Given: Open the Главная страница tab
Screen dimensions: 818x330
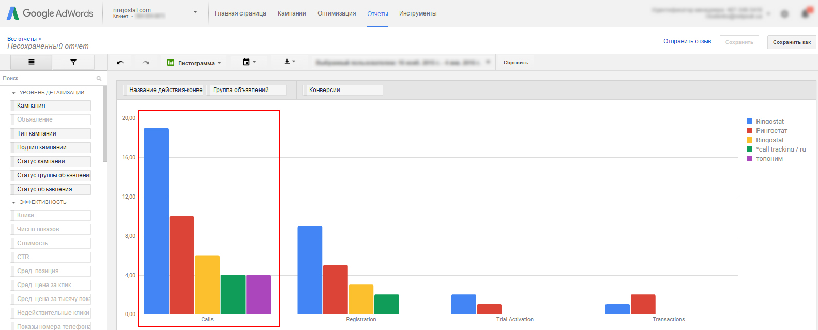Looking at the screenshot, I should pos(240,13).
